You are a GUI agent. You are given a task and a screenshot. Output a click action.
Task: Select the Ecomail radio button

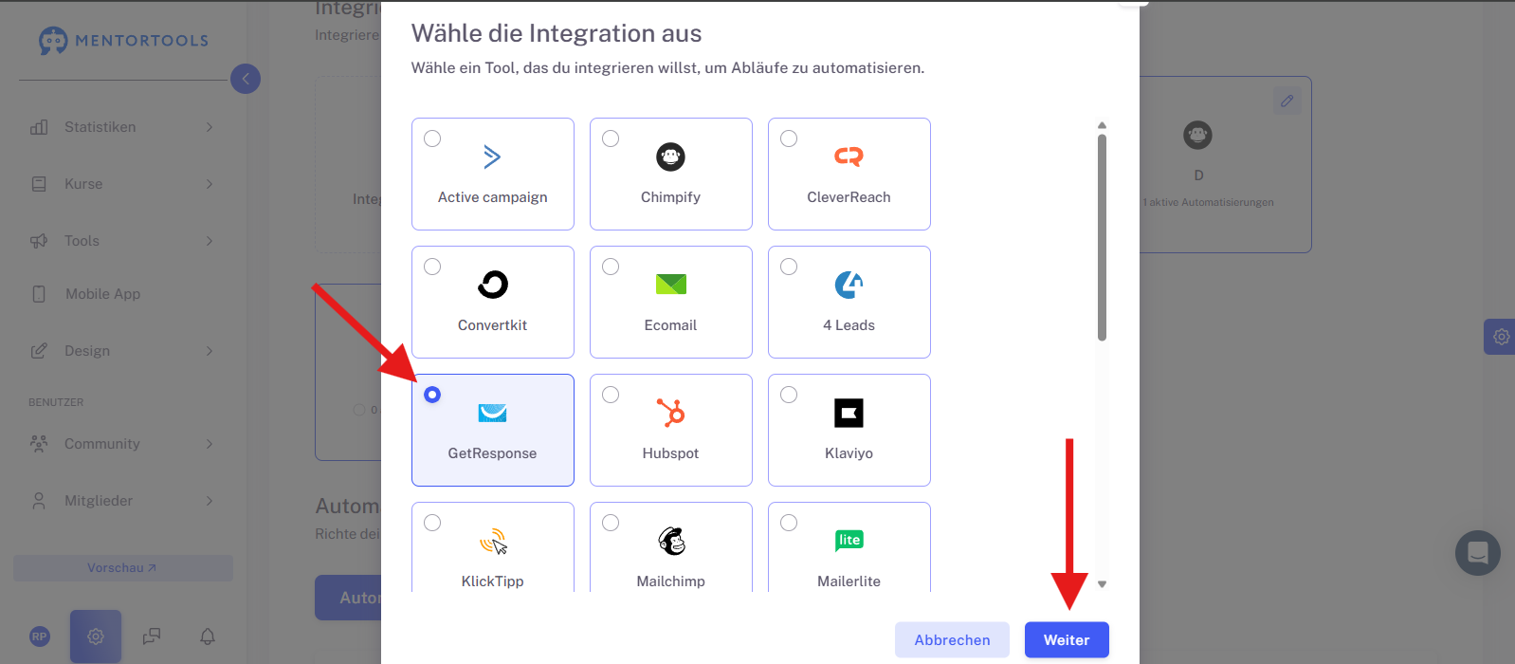(611, 267)
